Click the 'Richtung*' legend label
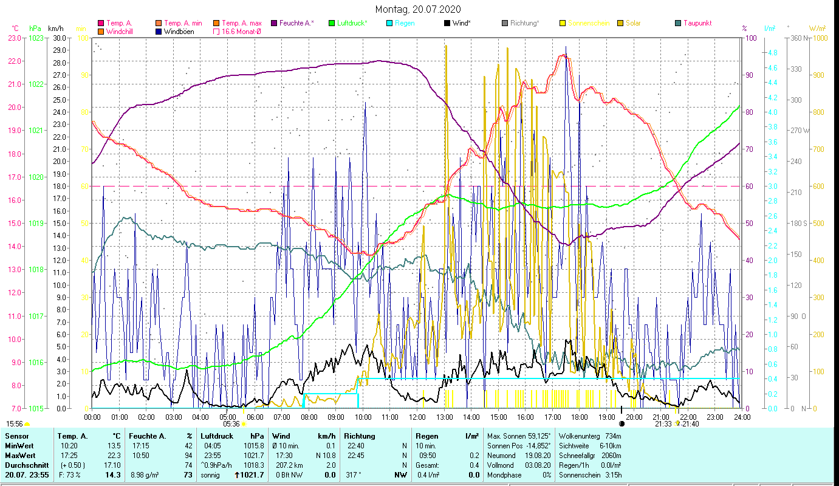Image resolution: width=839 pixels, height=486 pixels. coord(525,23)
